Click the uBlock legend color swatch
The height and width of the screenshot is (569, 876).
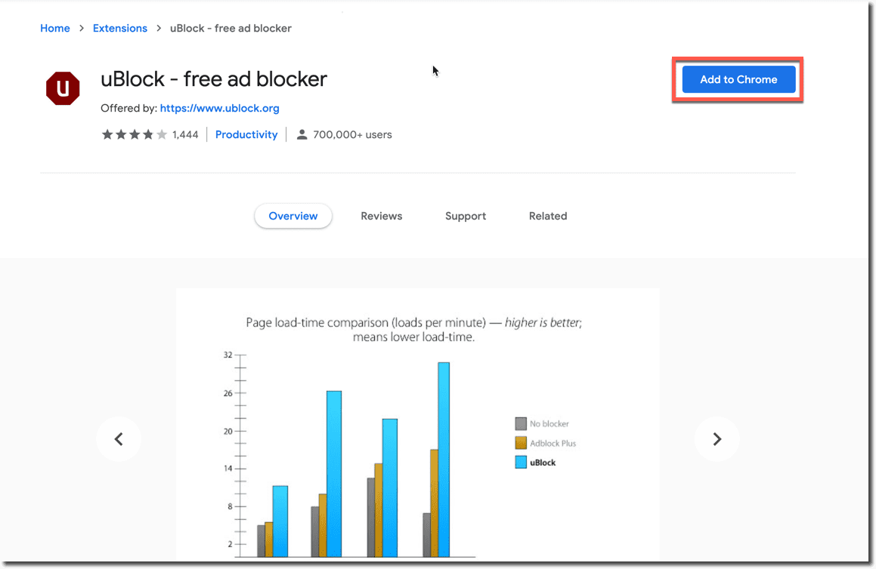coord(522,462)
